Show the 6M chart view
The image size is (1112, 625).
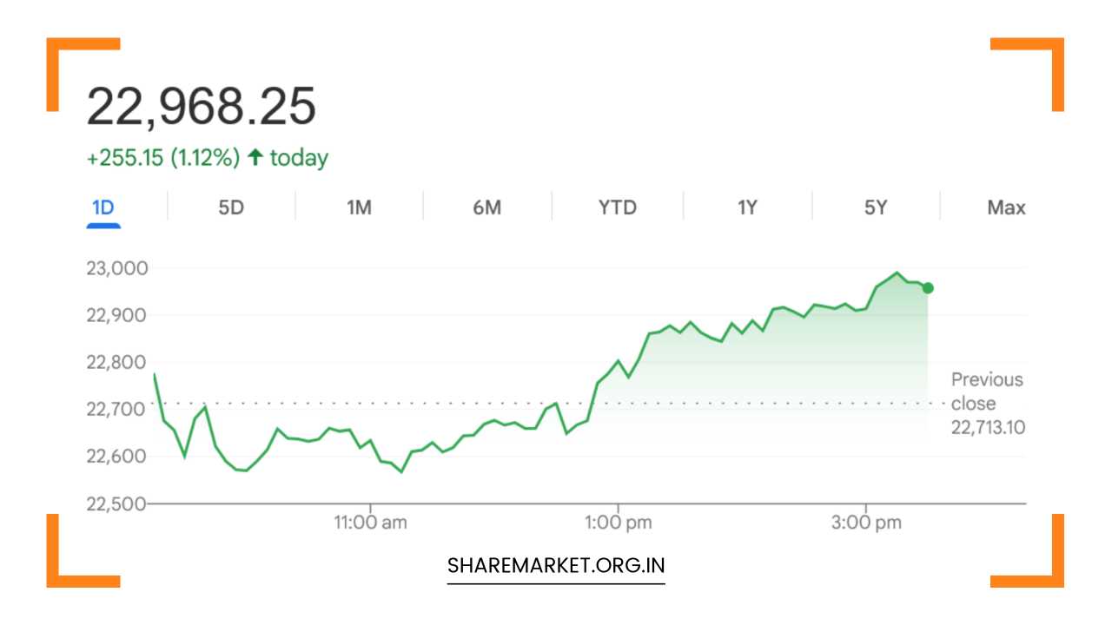(x=487, y=208)
